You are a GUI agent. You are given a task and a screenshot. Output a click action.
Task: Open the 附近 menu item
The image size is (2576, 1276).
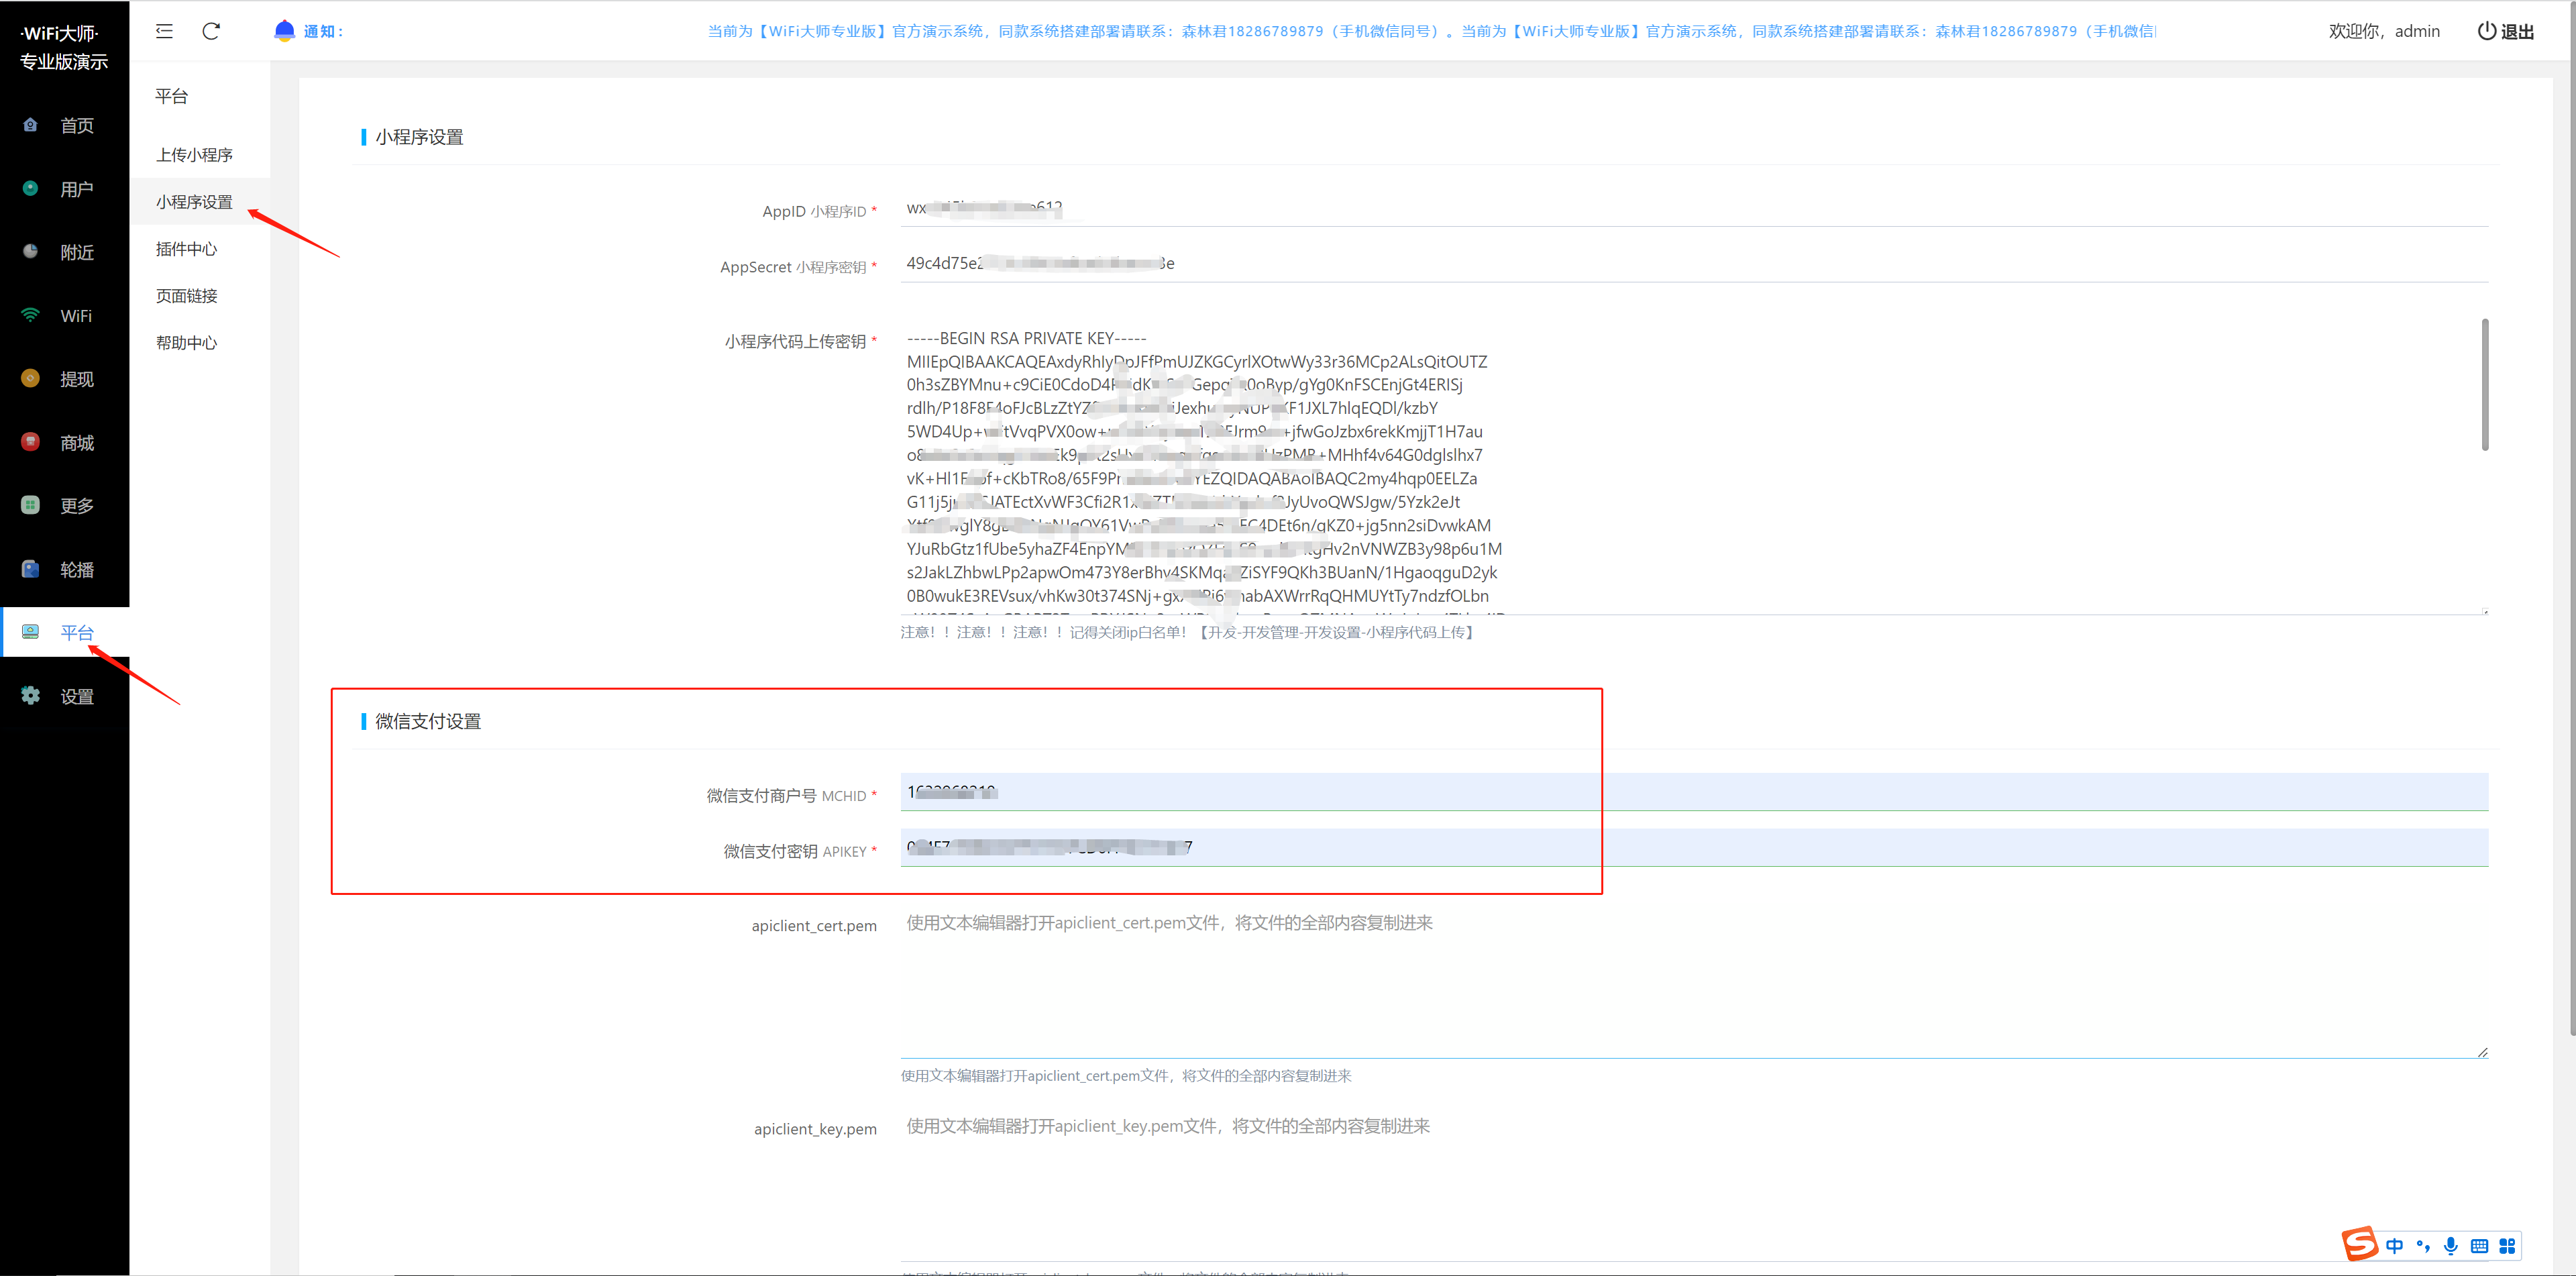tap(65, 252)
